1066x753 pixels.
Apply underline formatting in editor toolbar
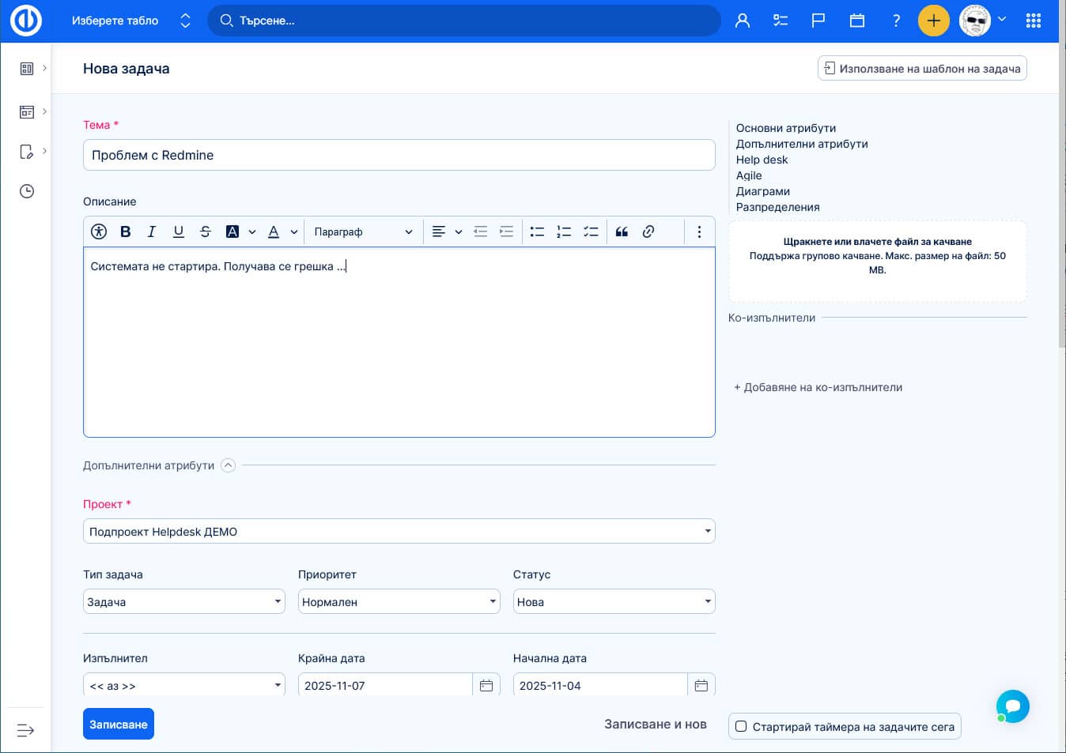(x=179, y=232)
